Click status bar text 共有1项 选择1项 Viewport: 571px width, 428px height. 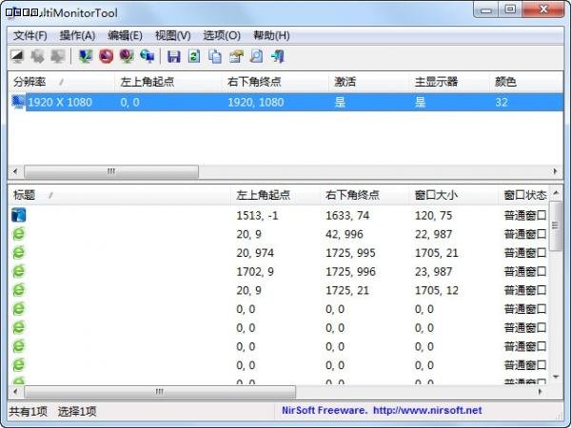pos(52,412)
